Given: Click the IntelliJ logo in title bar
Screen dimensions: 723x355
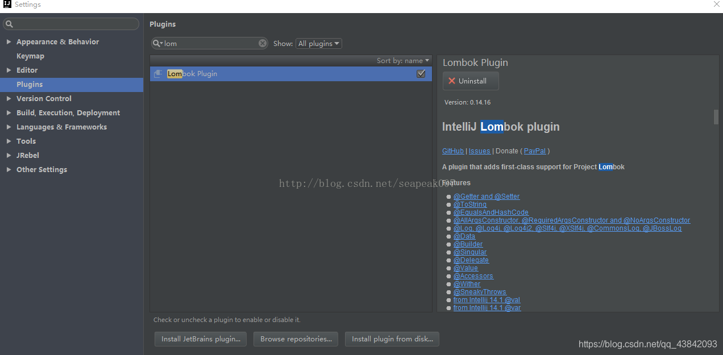Looking at the screenshot, I should 7,5.
